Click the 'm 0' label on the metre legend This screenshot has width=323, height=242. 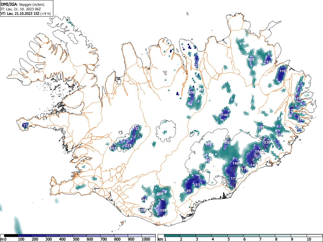(4, 239)
